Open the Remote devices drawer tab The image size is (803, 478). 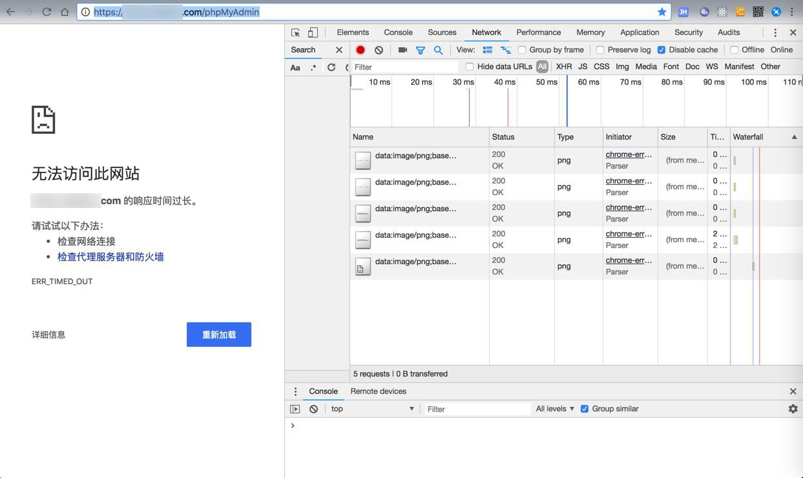coord(378,391)
